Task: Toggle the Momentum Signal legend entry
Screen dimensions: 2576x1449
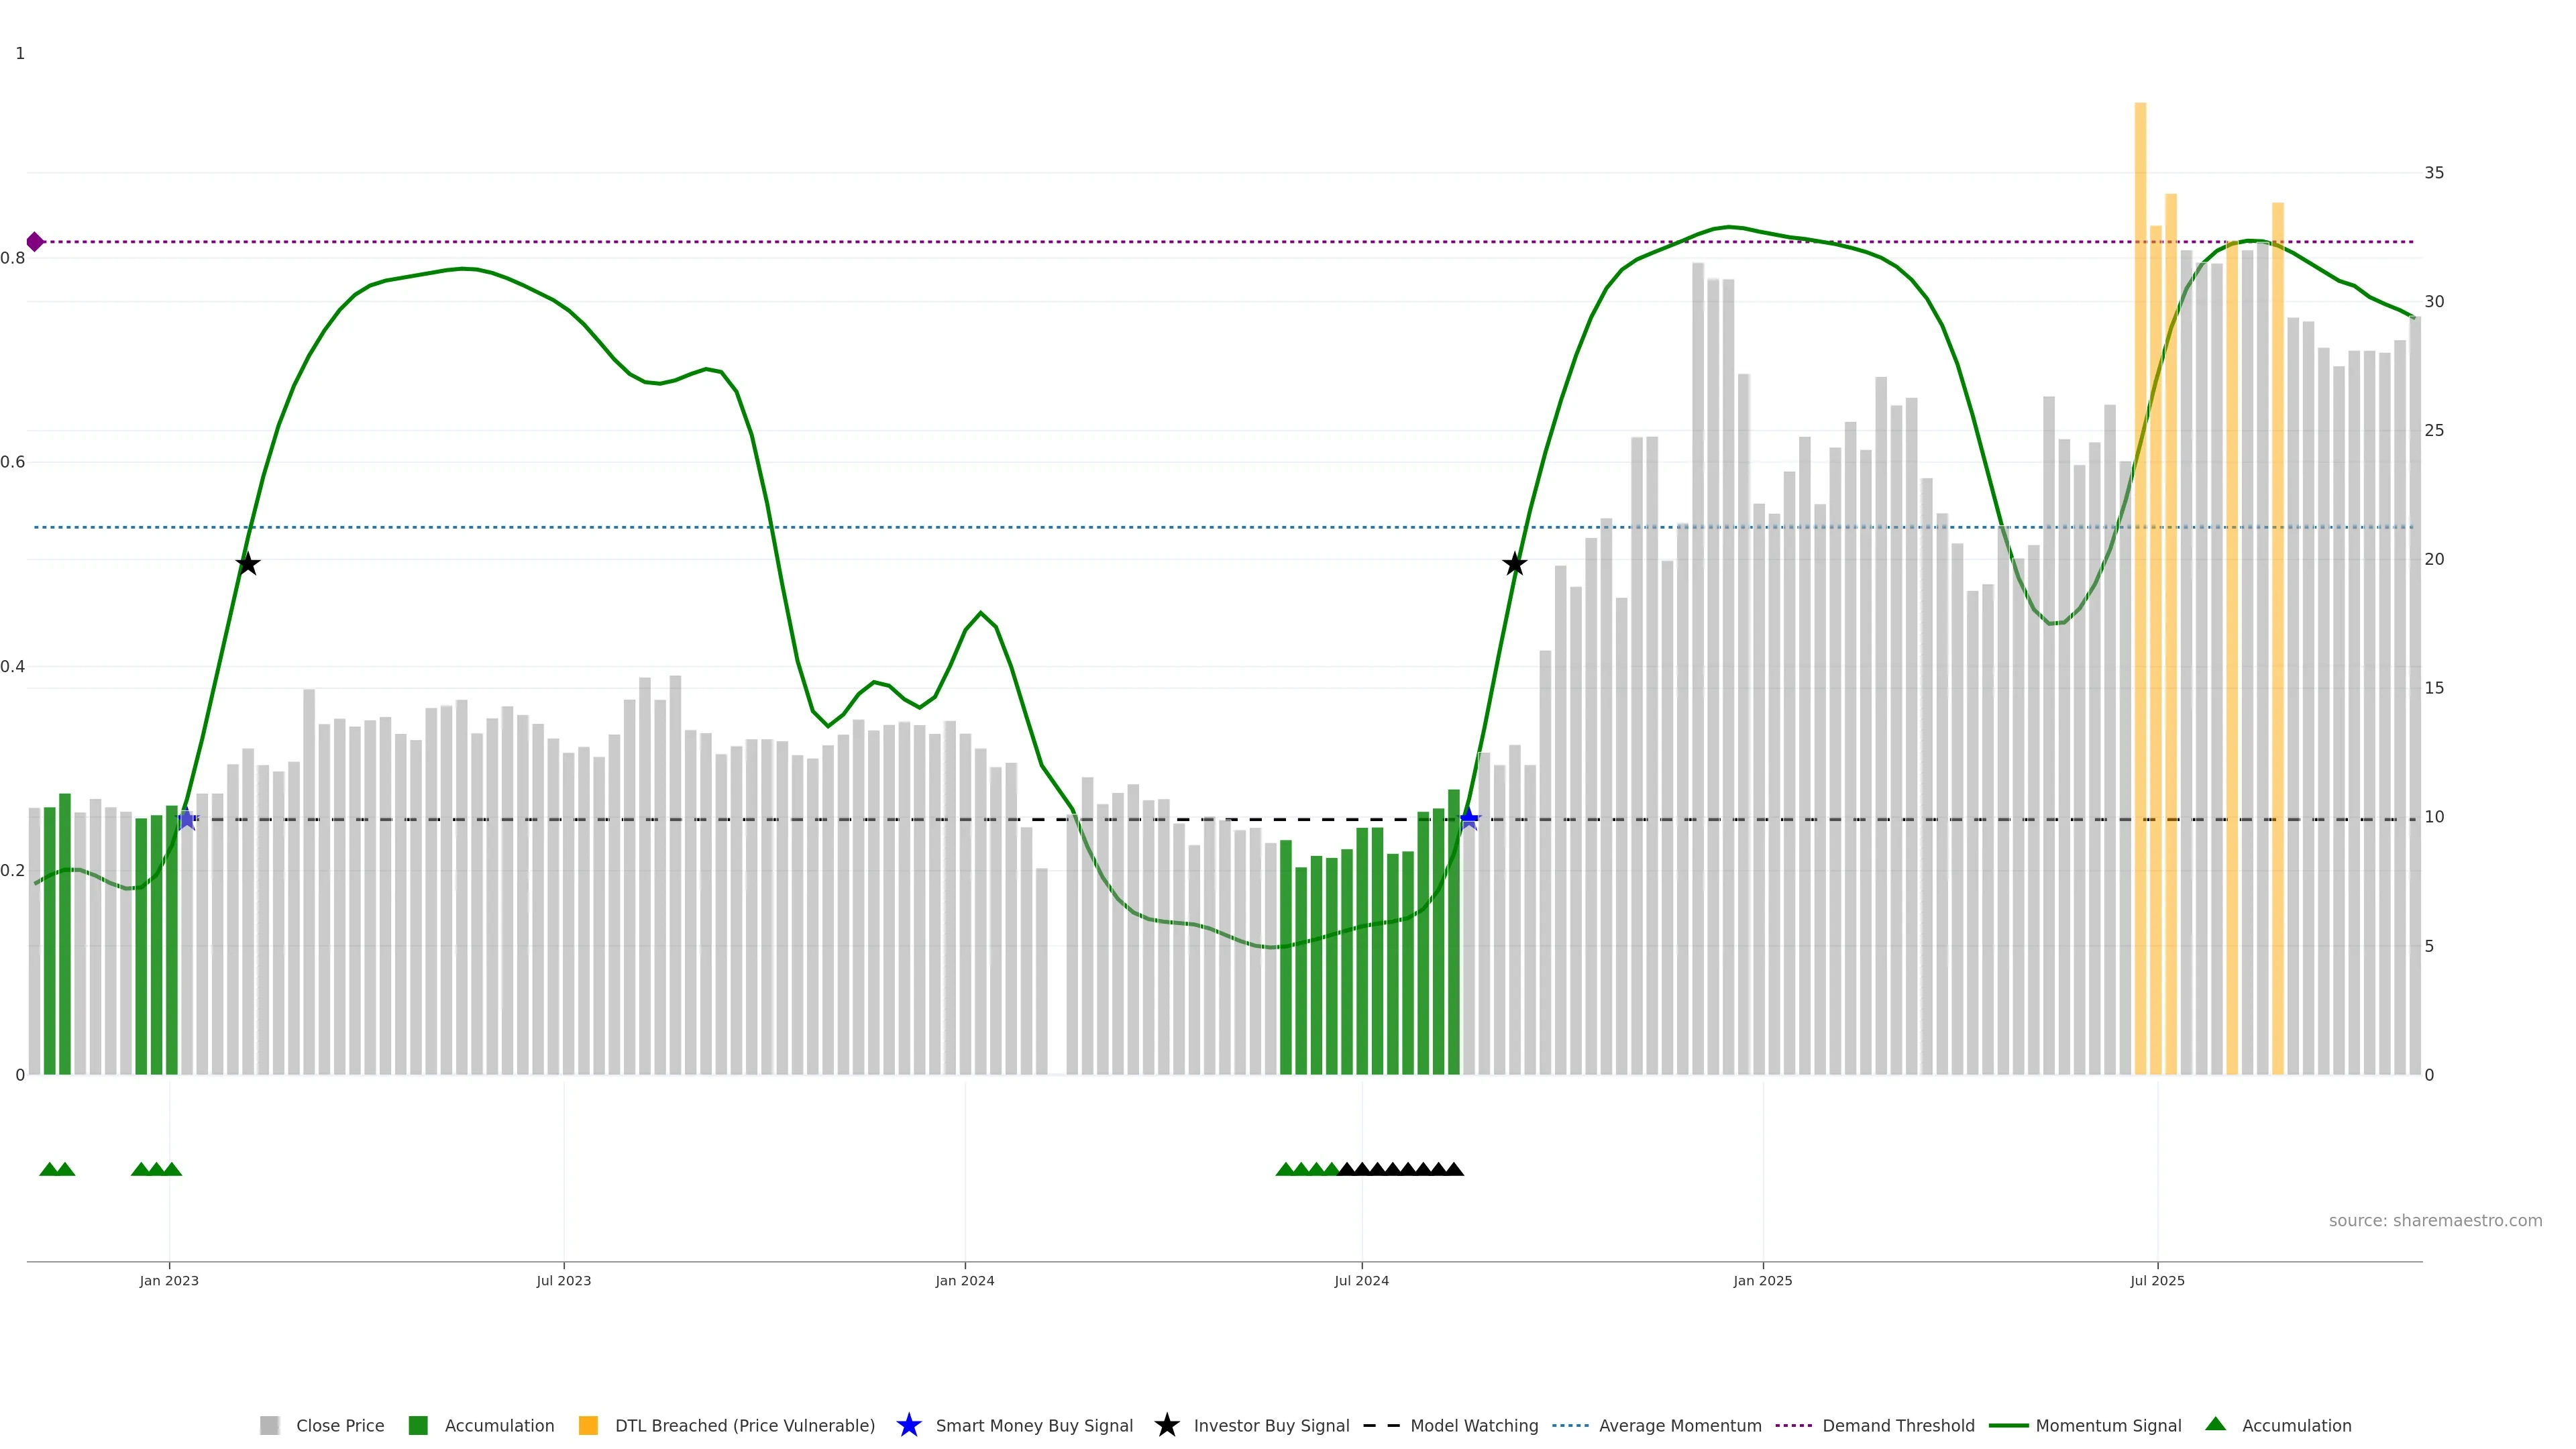Action: tap(2108, 1426)
